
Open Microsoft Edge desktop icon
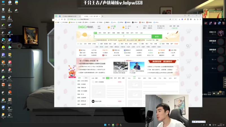tap(3, 40)
